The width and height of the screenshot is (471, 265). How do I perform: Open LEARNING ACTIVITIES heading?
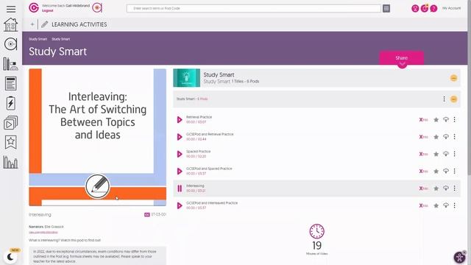[79, 24]
